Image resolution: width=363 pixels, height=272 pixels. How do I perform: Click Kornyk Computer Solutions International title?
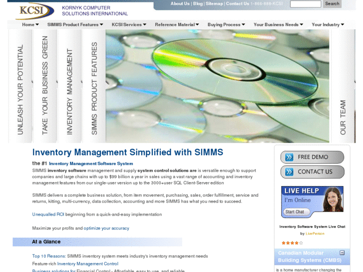(x=95, y=10)
